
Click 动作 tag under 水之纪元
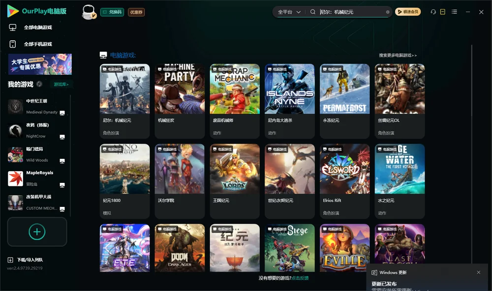tap(382, 213)
